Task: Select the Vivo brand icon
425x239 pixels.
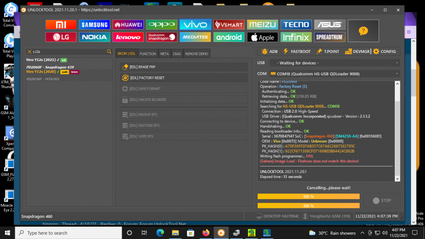Action: point(195,25)
